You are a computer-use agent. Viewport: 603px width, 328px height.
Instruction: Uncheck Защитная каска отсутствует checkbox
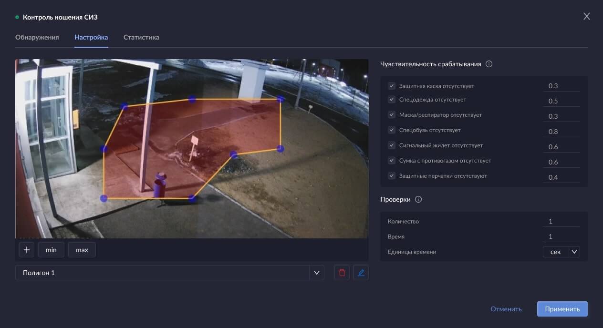point(392,86)
